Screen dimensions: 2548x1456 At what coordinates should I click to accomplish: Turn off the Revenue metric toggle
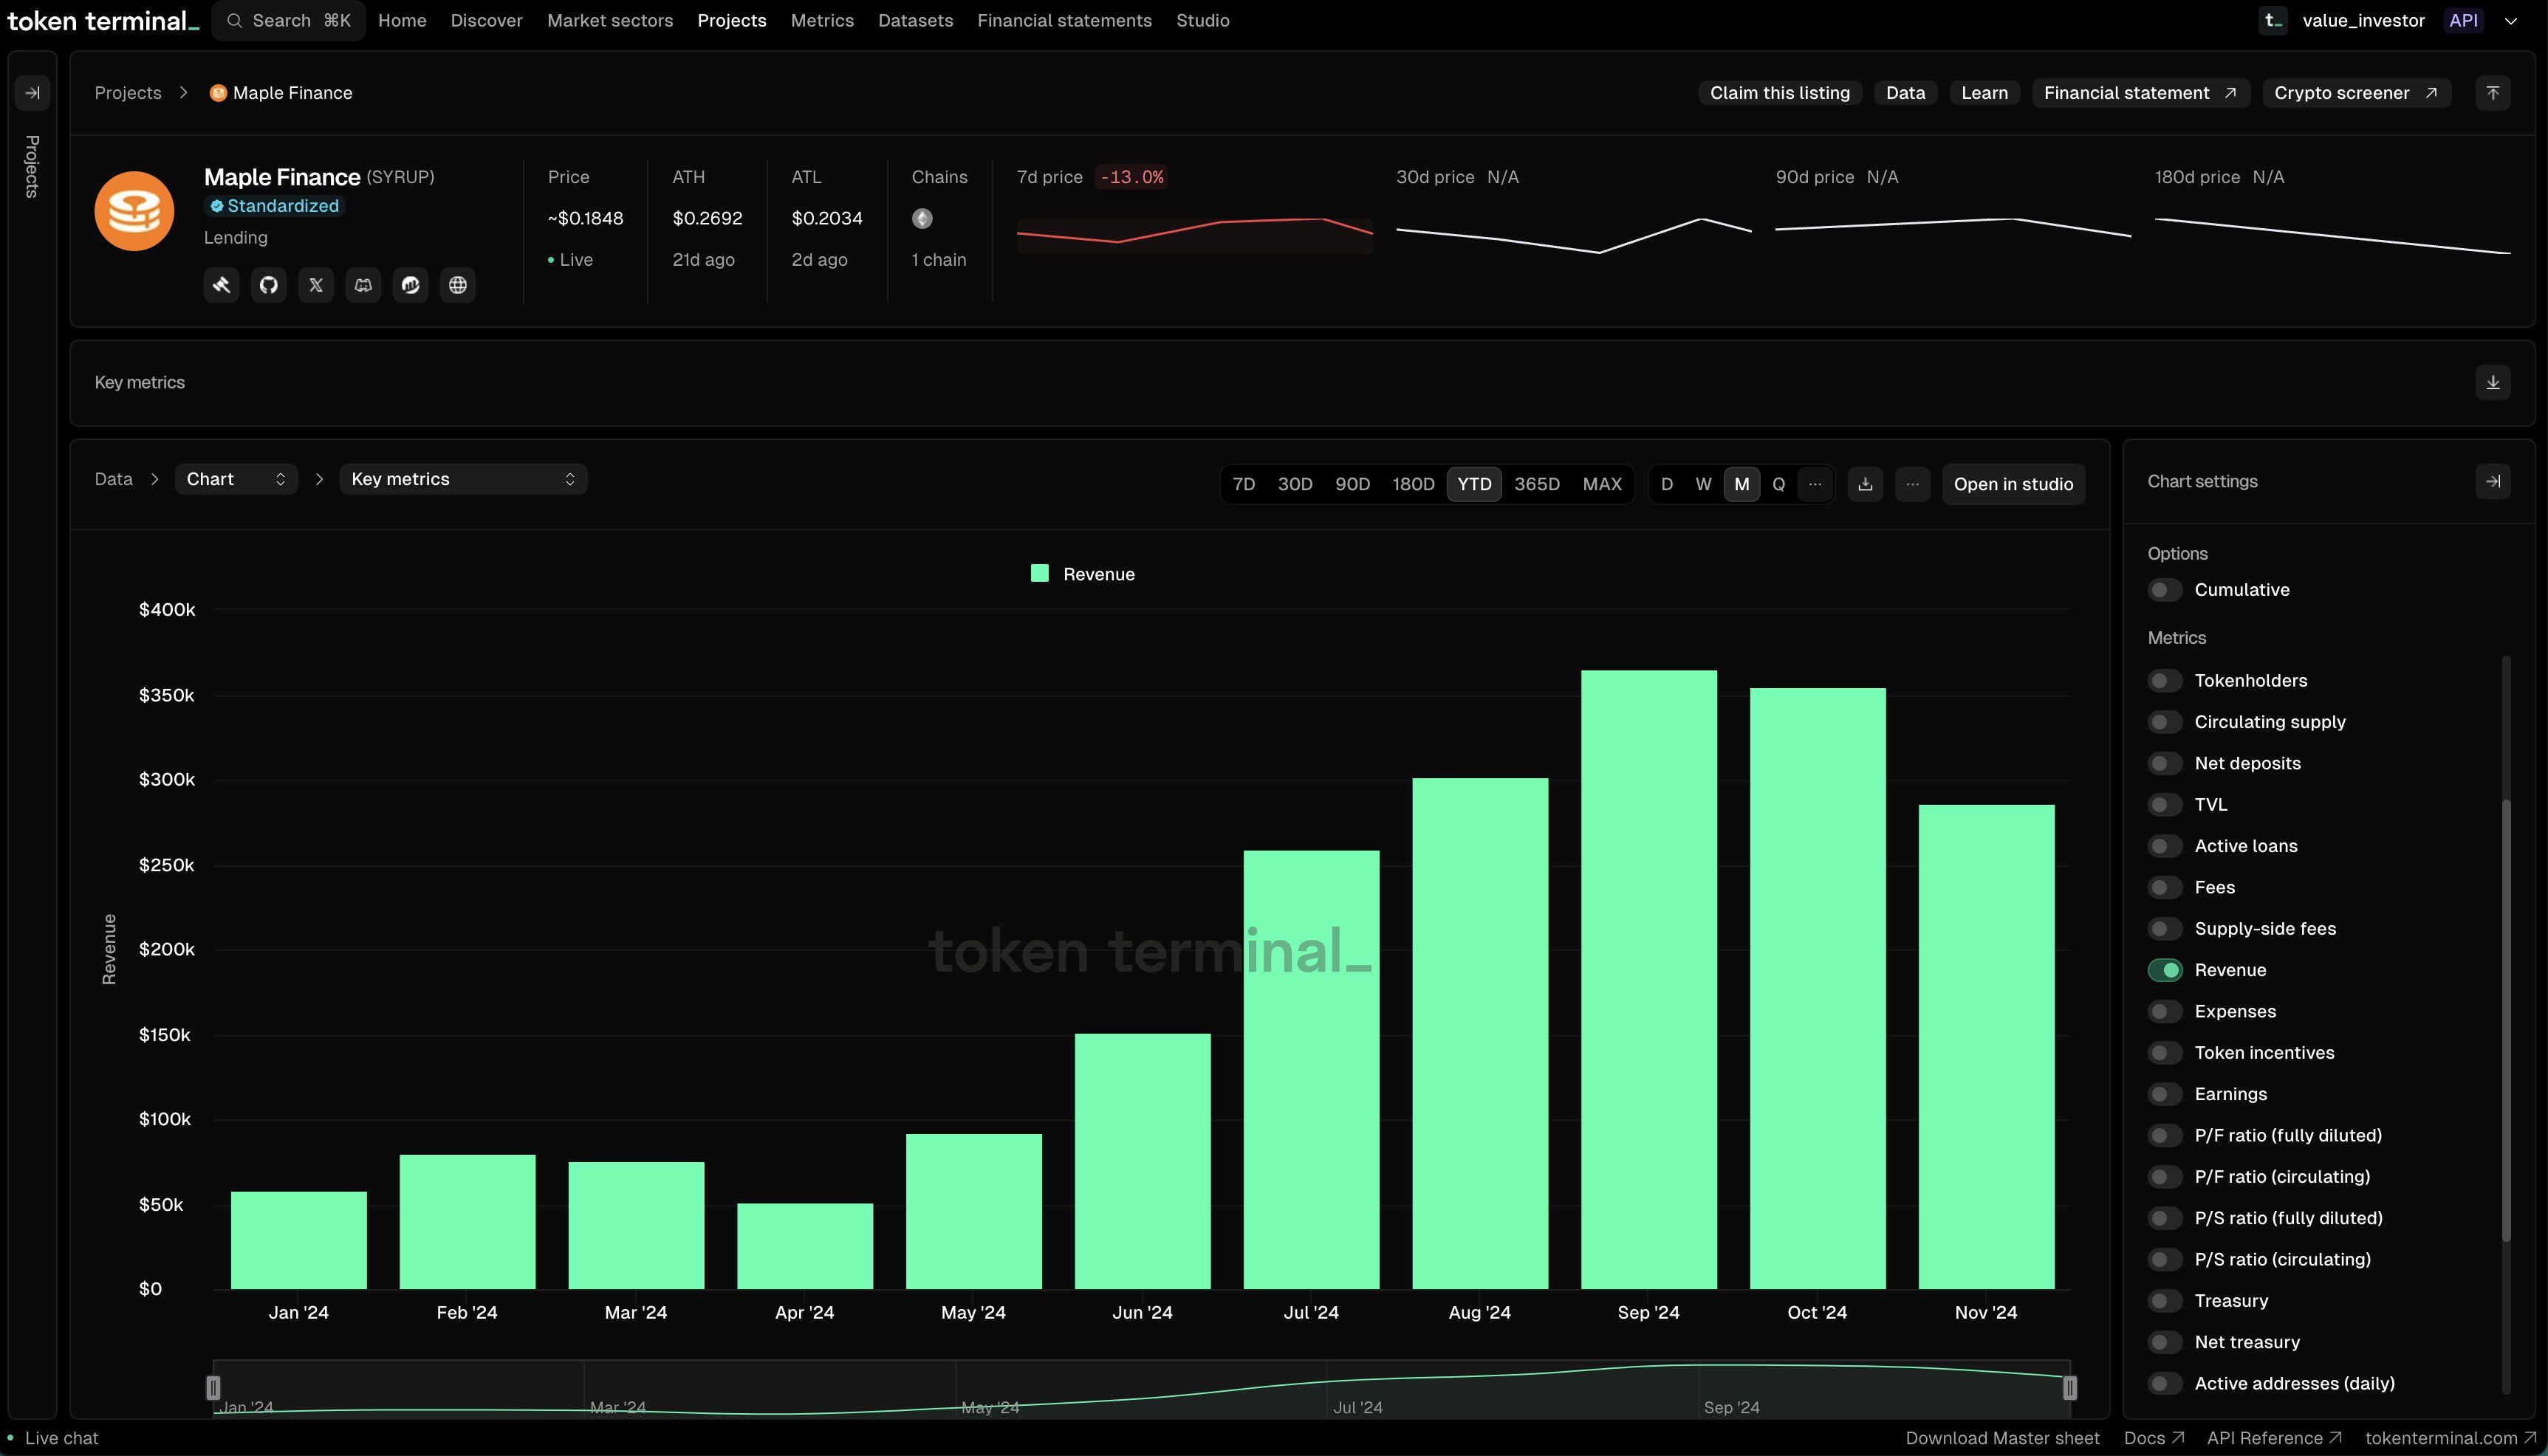pos(2164,970)
